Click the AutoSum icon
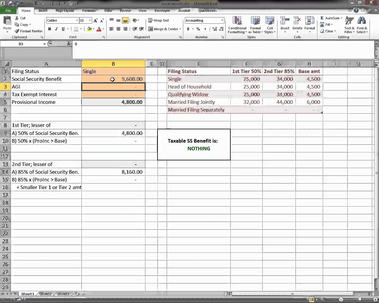Image resolution: width=379 pixels, height=303 pixels. pyautogui.click(x=322, y=18)
